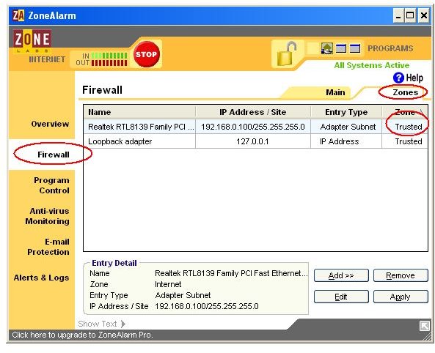
Task: Click the 192.168.0.100/255.255.255.0 table cell
Action: tap(253, 127)
